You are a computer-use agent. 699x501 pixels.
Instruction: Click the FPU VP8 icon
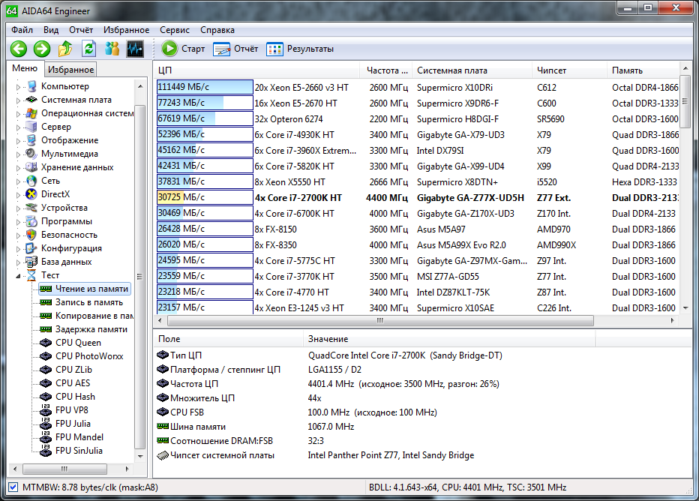(46, 409)
